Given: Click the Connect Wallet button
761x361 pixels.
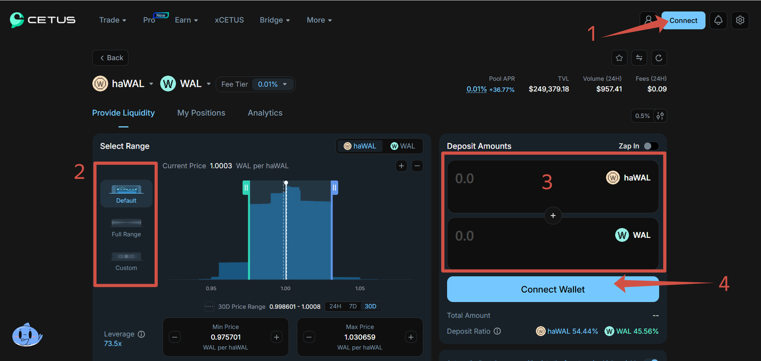Looking at the screenshot, I should point(553,289).
